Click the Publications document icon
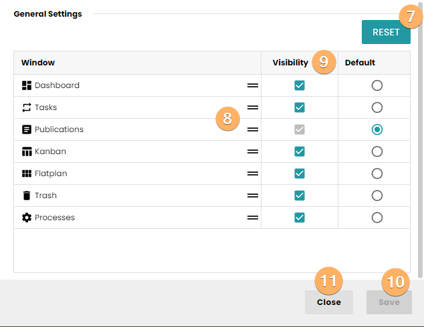Viewport: 424px width, 327px height. (27, 129)
